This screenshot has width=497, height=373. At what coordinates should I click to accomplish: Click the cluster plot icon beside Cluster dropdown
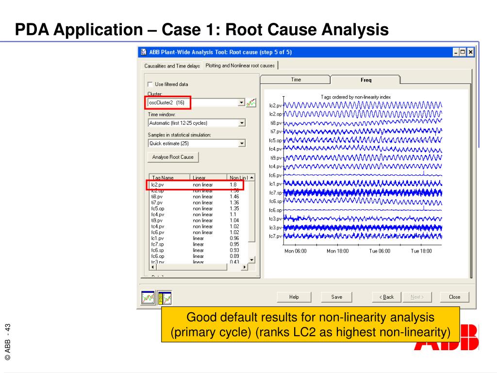tap(251, 102)
